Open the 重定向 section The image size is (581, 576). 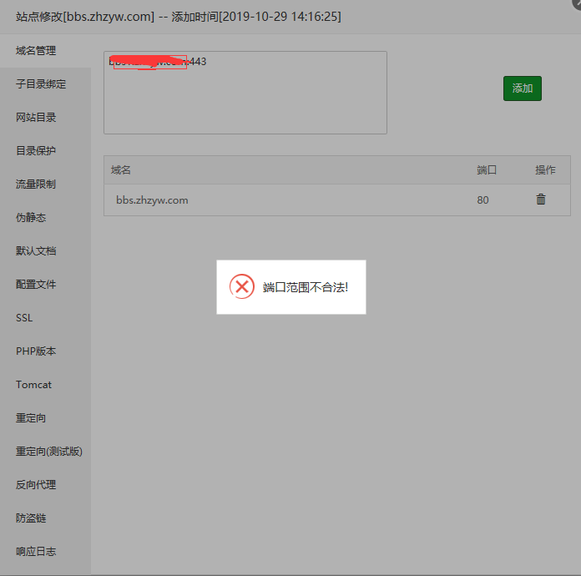pos(45,417)
